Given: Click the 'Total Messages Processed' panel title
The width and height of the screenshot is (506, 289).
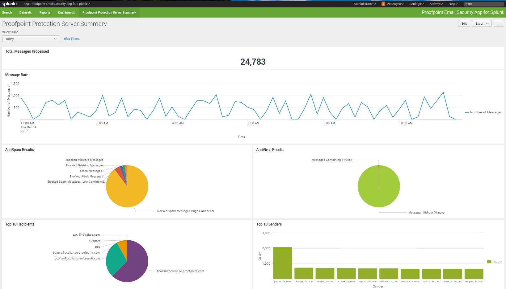Looking at the screenshot, I should 27,51.
